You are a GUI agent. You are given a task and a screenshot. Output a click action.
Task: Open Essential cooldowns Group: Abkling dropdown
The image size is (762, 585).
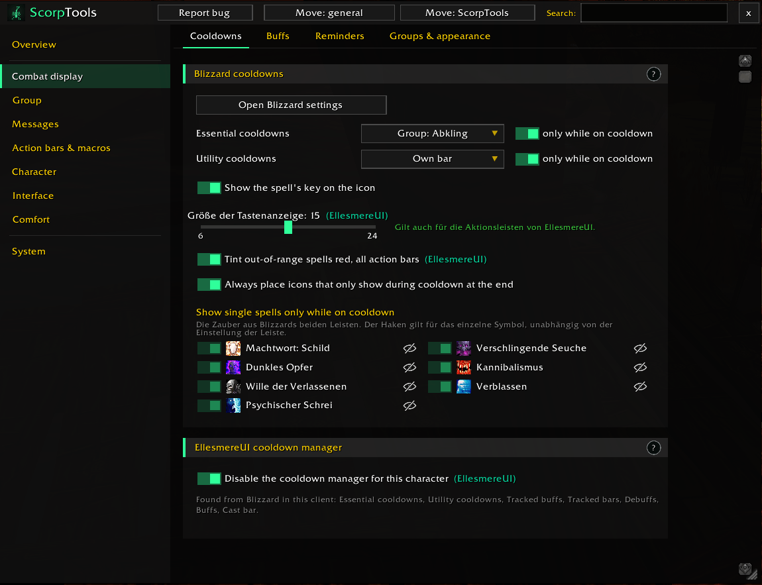[x=433, y=134]
